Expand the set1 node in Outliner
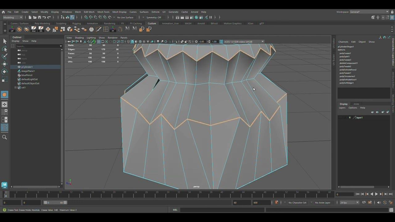The height and width of the screenshot is (222, 395). pos(15,88)
